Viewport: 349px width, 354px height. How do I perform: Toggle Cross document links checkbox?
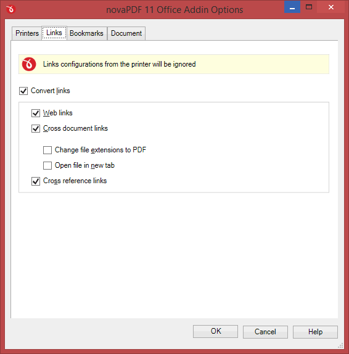tap(36, 128)
